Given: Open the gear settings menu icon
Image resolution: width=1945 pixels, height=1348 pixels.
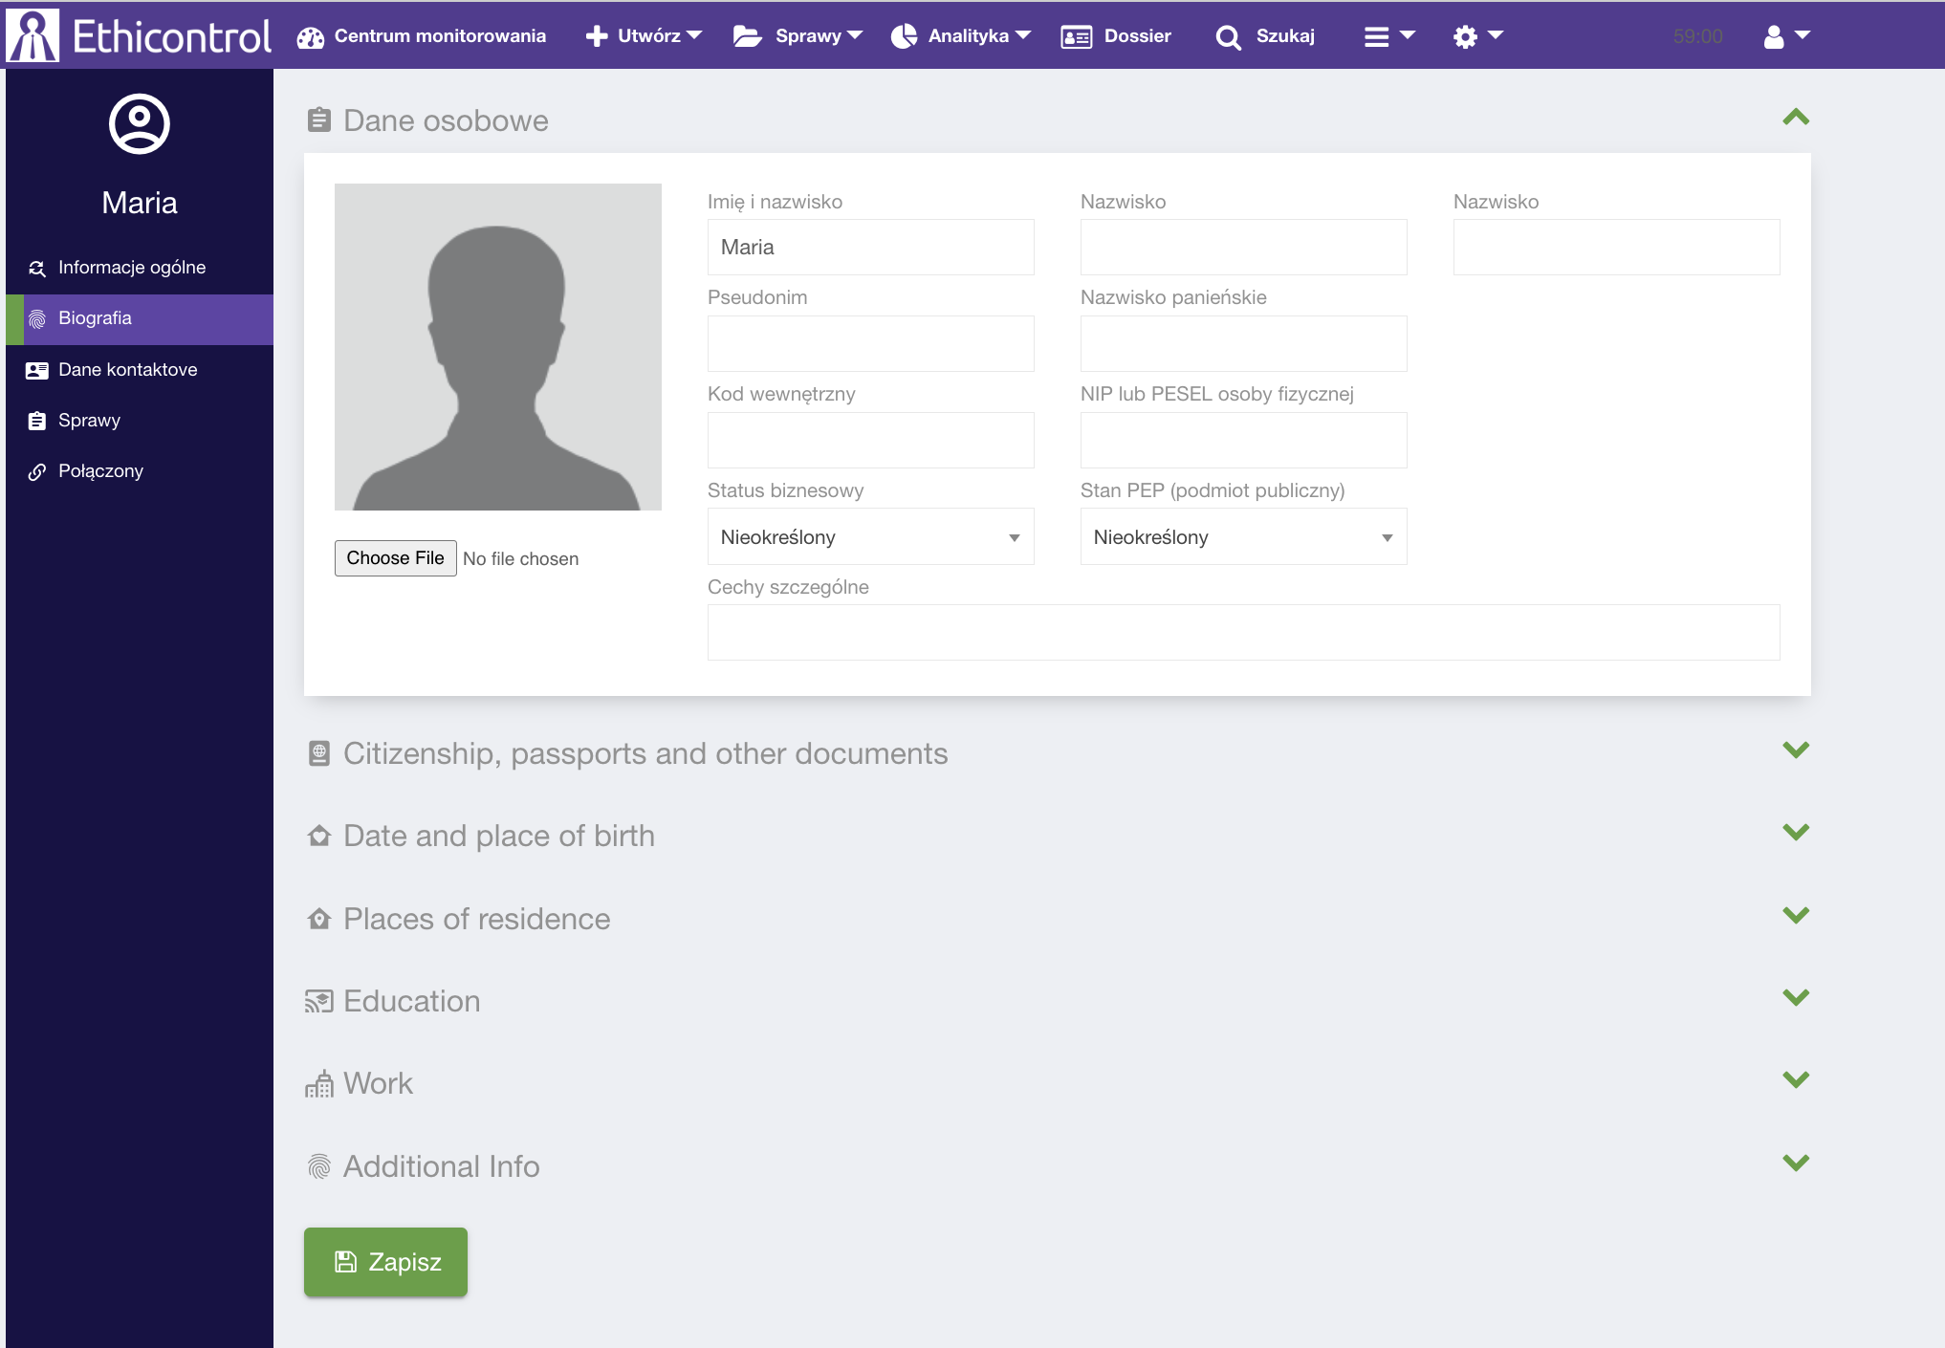Looking at the screenshot, I should pyautogui.click(x=1465, y=36).
